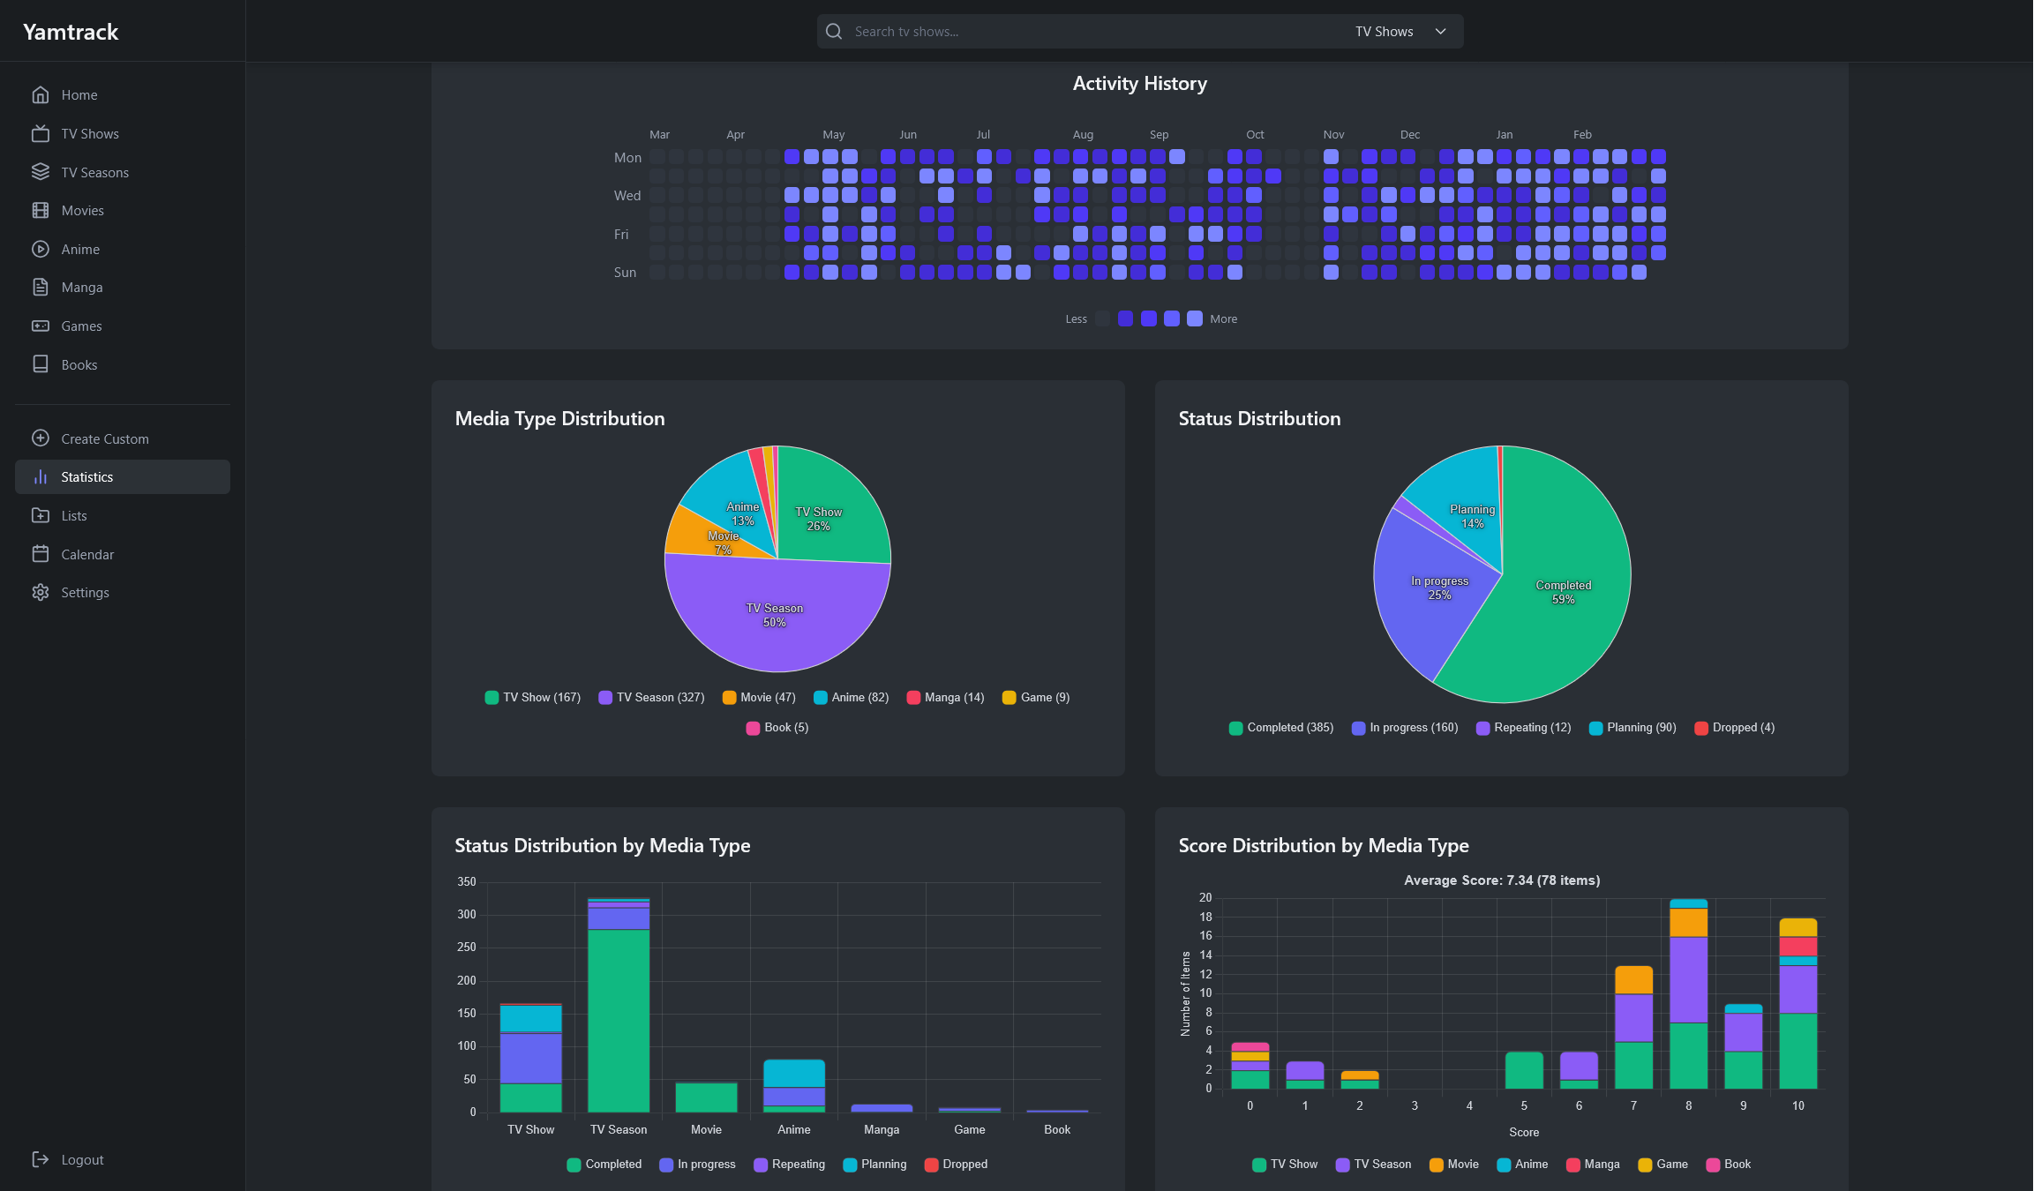Click the TV Seasons layers icon
2034x1191 pixels.
41,172
